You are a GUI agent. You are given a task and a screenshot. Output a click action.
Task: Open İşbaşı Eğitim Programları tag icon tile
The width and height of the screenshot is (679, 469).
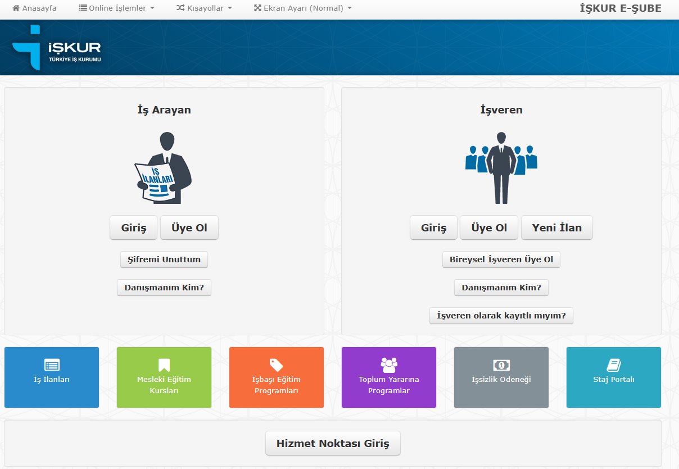[x=277, y=377]
